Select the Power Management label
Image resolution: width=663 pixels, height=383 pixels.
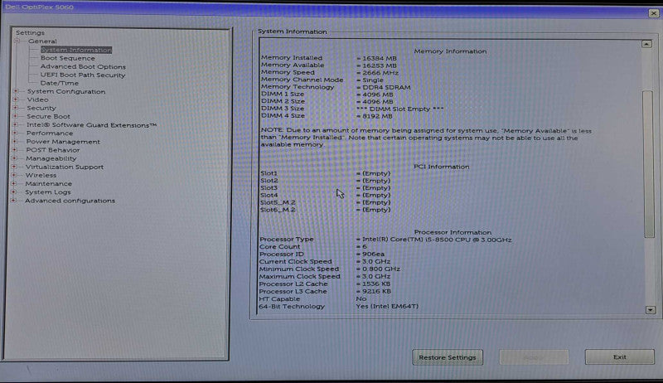(63, 142)
